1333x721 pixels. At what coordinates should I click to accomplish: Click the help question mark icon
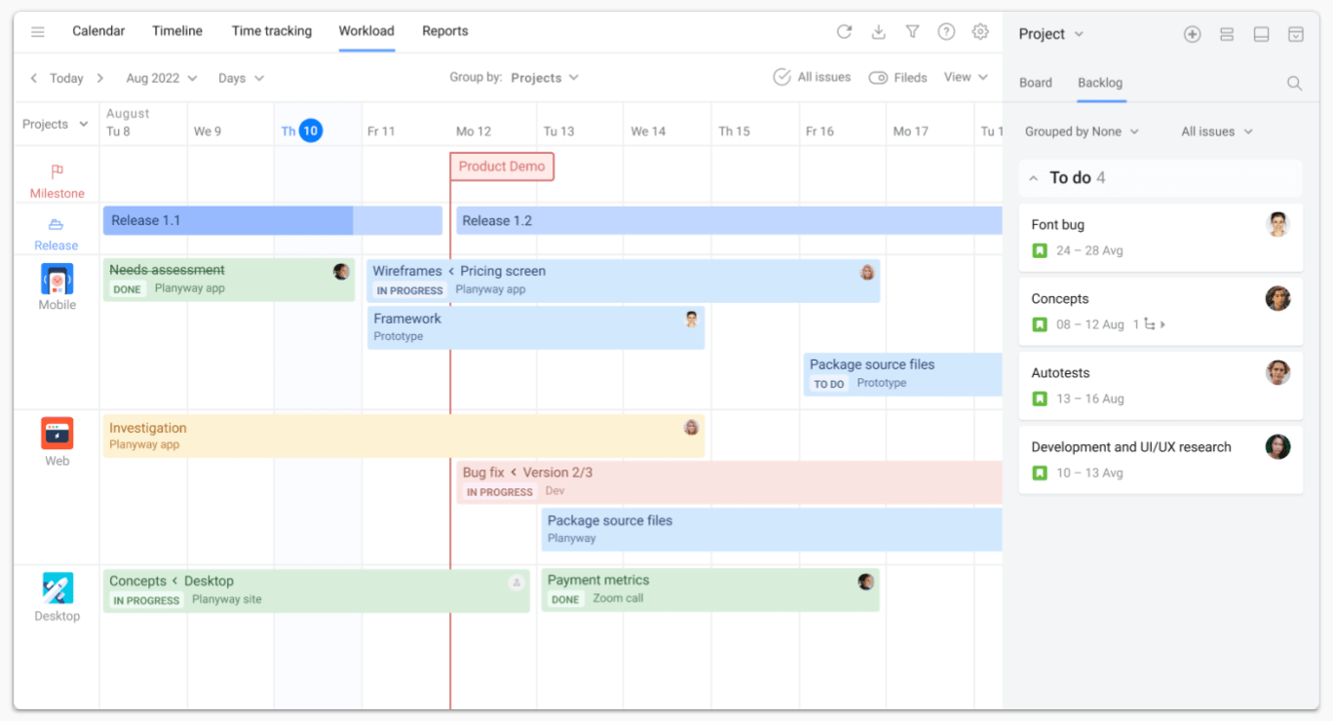click(x=946, y=32)
